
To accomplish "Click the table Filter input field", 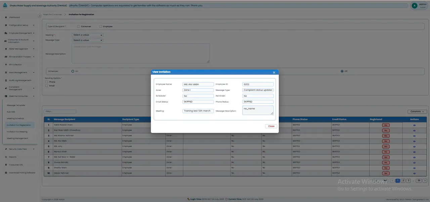I will pos(60,112).
